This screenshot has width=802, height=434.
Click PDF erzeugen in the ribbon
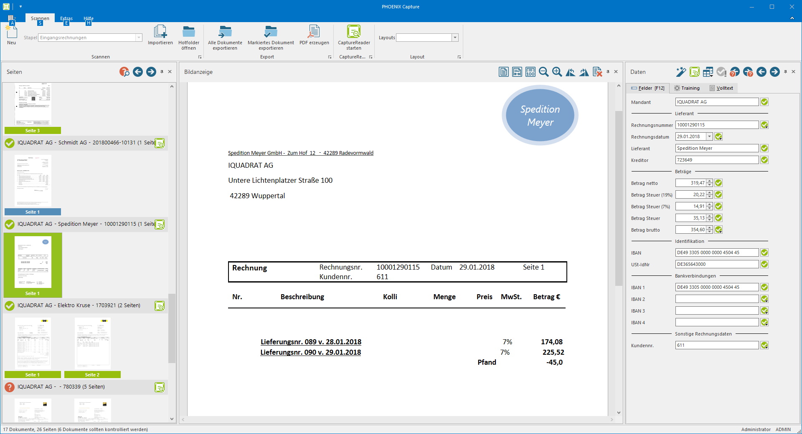(314, 35)
